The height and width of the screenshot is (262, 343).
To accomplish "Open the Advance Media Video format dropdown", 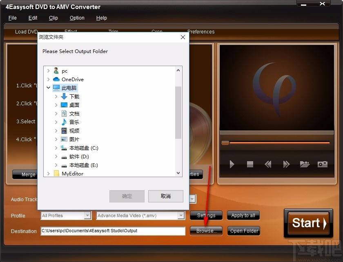I will coord(181,215).
